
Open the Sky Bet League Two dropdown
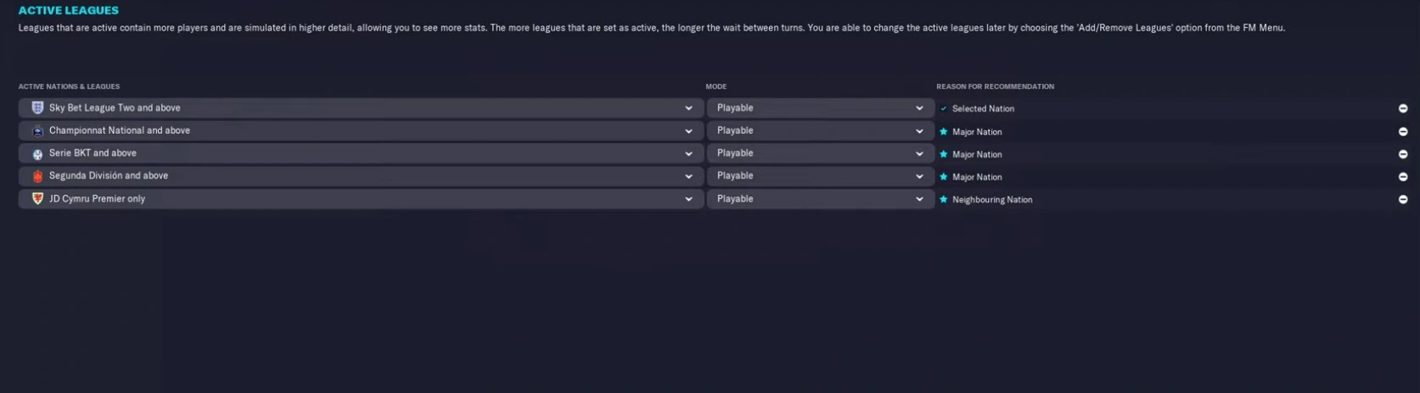[x=688, y=108]
